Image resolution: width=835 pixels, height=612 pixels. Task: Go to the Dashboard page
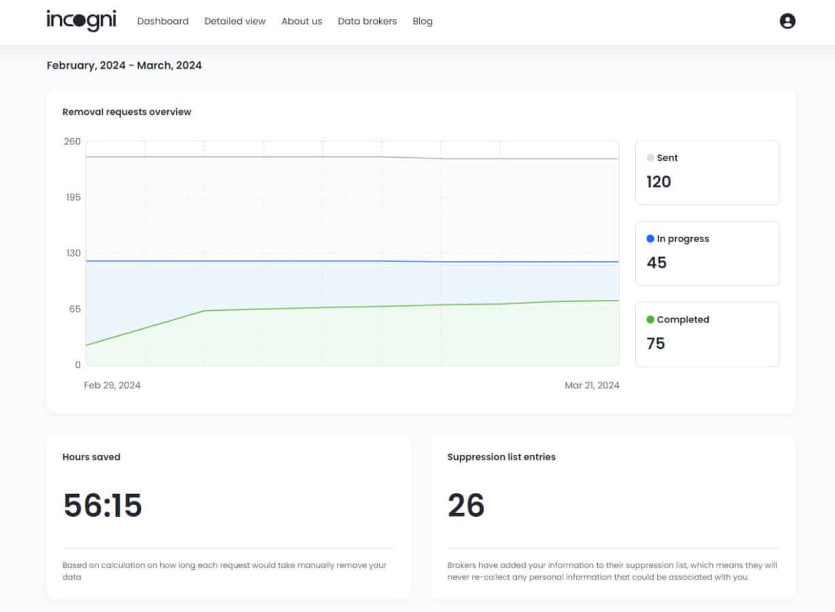click(x=163, y=21)
